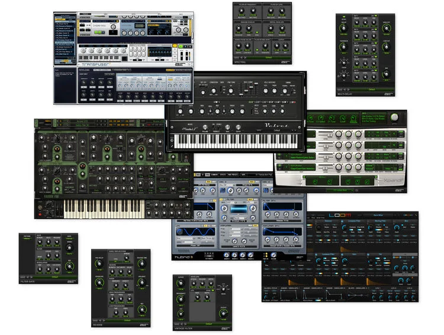The height and width of the screenshot is (335, 444).
Task: Click the Vacuum Pro keyboard
Action: [104, 209]
